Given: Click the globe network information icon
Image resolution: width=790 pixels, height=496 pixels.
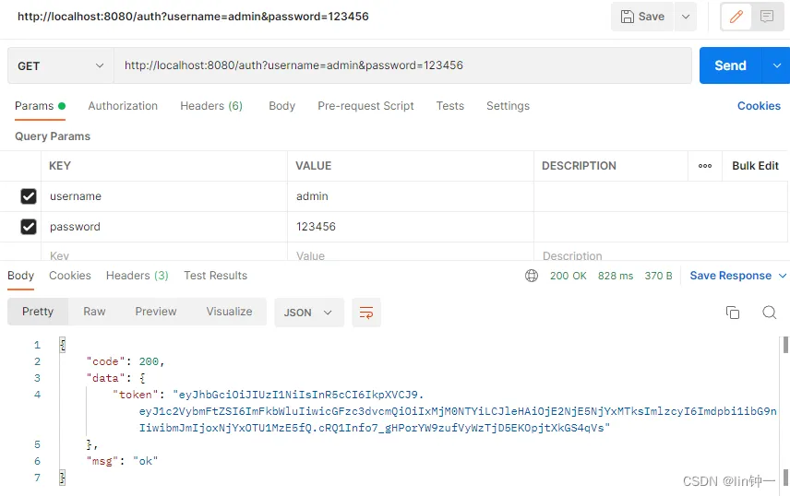Looking at the screenshot, I should 532,276.
